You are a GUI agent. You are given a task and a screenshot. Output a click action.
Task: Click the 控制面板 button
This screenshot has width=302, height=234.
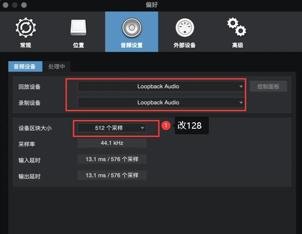click(x=268, y=86)
